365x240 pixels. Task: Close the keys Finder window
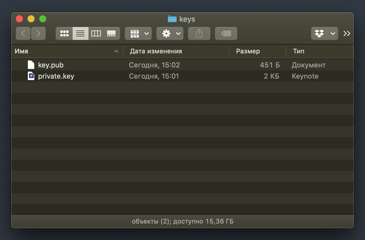click(x=19, y=19)
